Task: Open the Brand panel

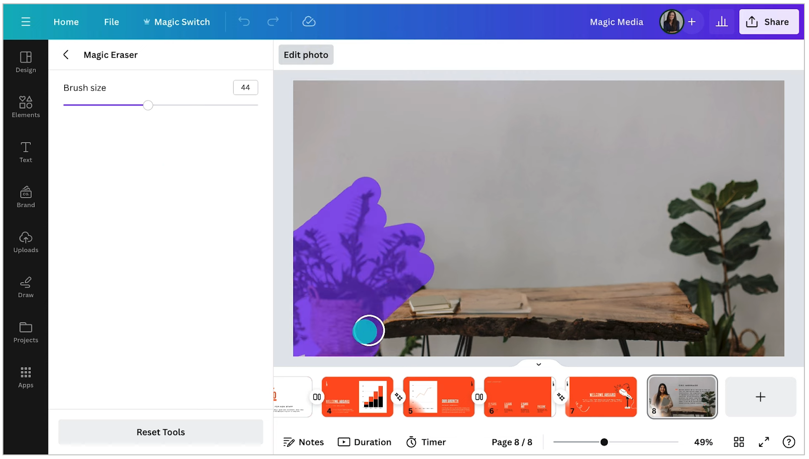Action: tap(25, 196)
